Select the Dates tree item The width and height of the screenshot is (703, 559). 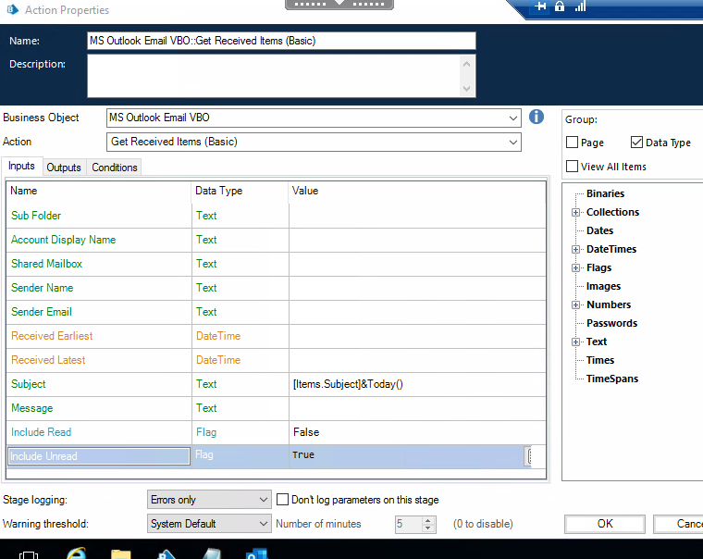coord(599,230)
